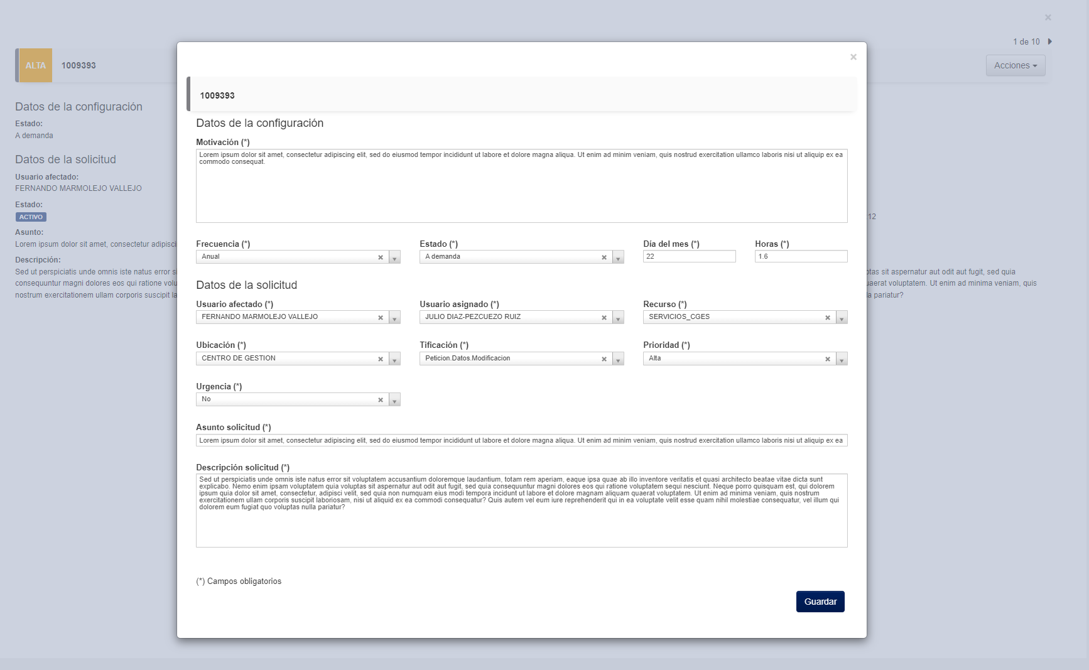The image size is (1089, 670).
Task: Click the selected value 'JULIO DIAZ-PEZCUEZO RUIZ'
Action: point(473,317)
